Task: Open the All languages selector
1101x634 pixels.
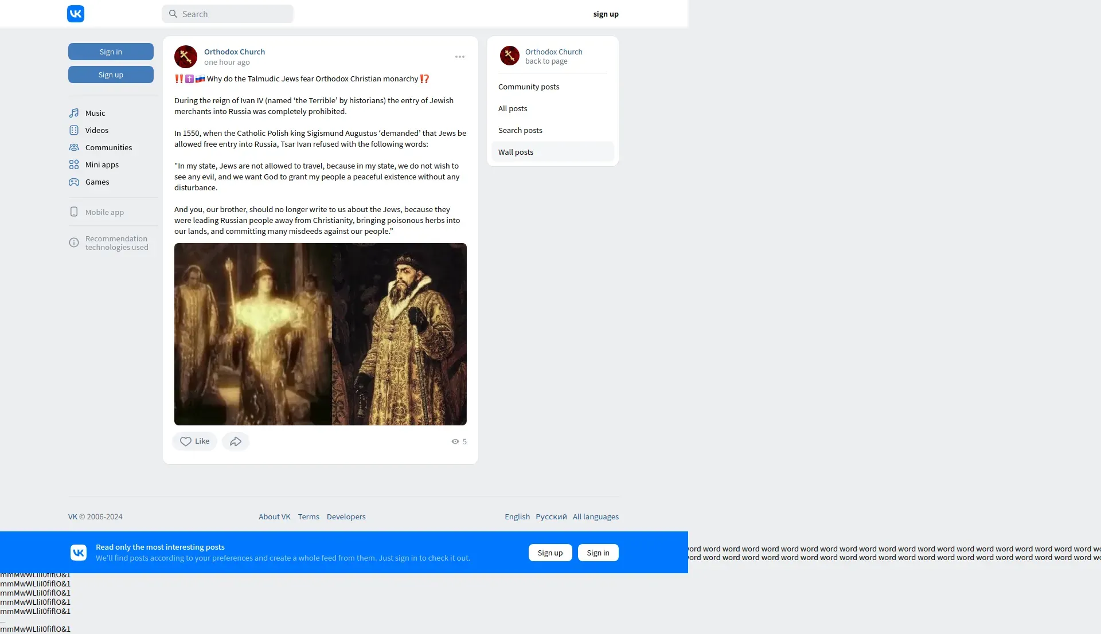Action: pos(595,516)
